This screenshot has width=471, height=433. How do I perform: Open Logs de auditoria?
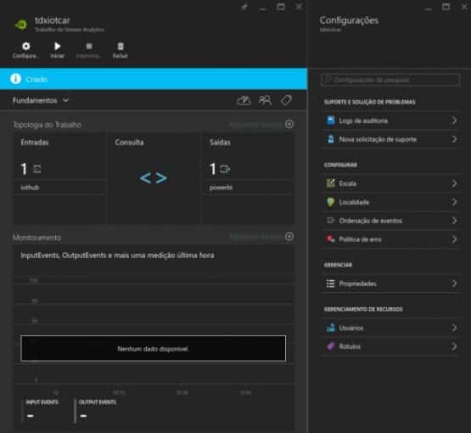391,121
